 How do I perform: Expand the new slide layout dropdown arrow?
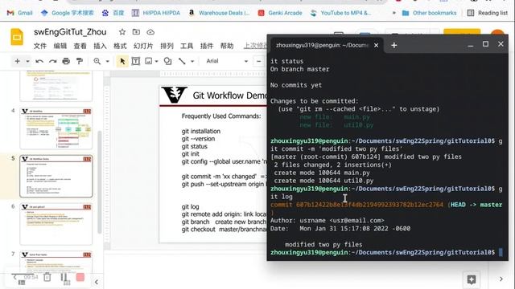coord(27,61)
